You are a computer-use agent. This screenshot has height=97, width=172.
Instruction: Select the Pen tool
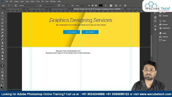[2, 62]
